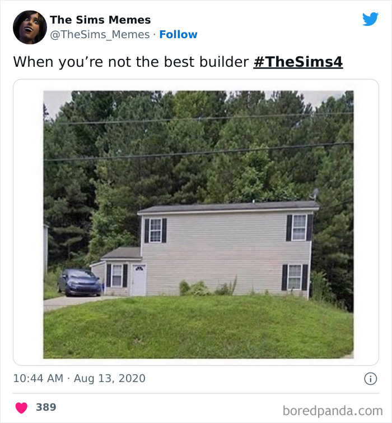The width and height of the screenshot is (392, 423).
Task: View the 389 likes count
Action: 46,407
